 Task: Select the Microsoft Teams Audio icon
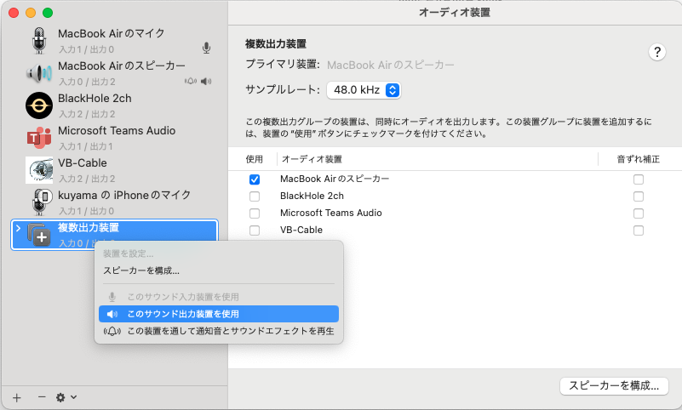pos(39,138)
